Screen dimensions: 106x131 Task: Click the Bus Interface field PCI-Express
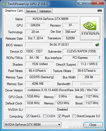click(x=80, y=58)
